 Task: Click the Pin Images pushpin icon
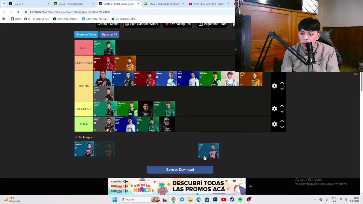click(x=76, y=137)
